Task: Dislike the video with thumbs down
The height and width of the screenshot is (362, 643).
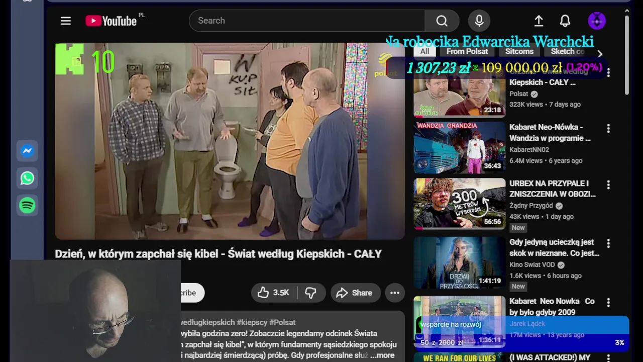Action: (x=311, y=293)
